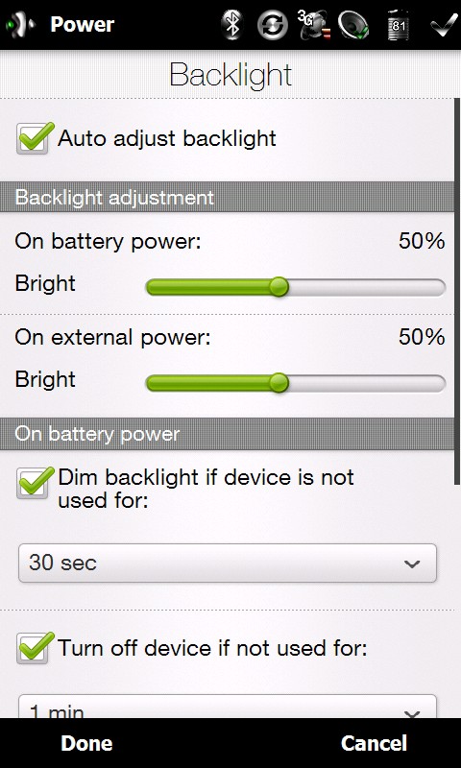The image size is (461, 768).
Task: Select the Done softkey
Action: (86, 743)
